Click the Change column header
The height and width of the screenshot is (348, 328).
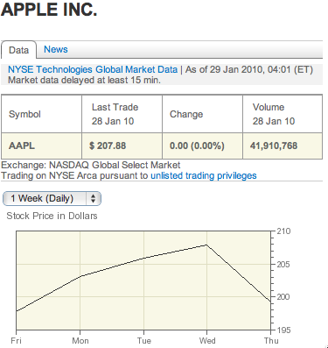pyautogui.click(x=202, y=114)
